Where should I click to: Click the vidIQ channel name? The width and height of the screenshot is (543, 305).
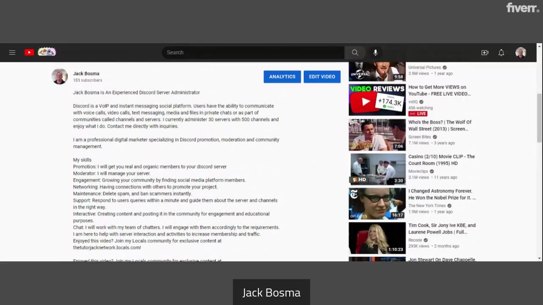pyautogui.click(x=413, y=102)
